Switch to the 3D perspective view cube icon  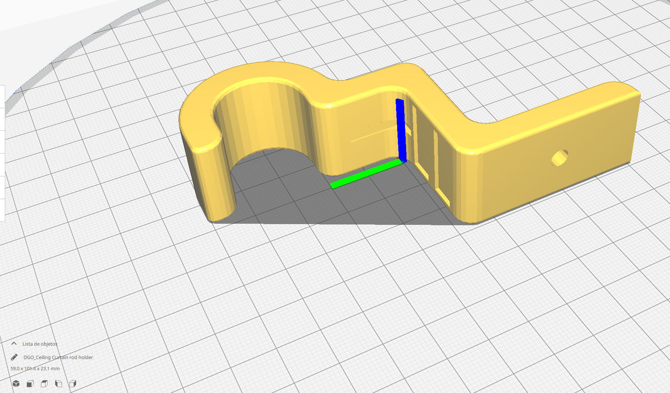[x=16, y=383]
